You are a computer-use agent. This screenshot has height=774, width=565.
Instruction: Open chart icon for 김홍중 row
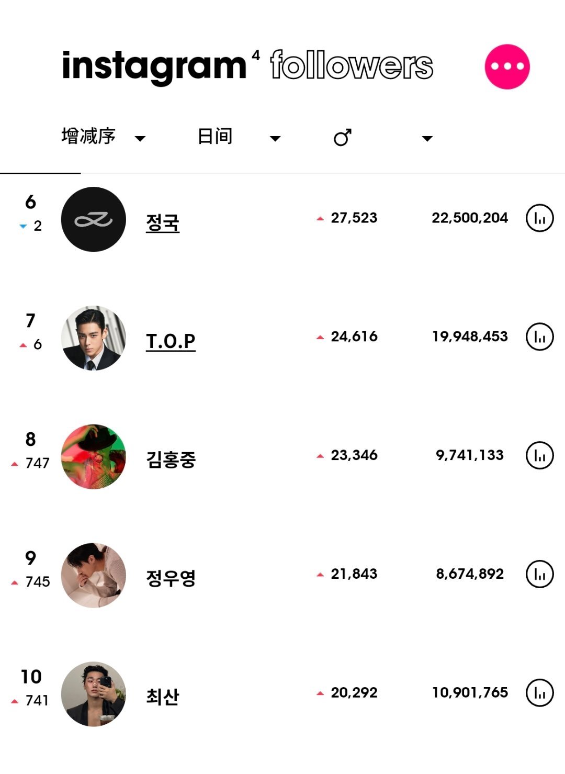539,455
